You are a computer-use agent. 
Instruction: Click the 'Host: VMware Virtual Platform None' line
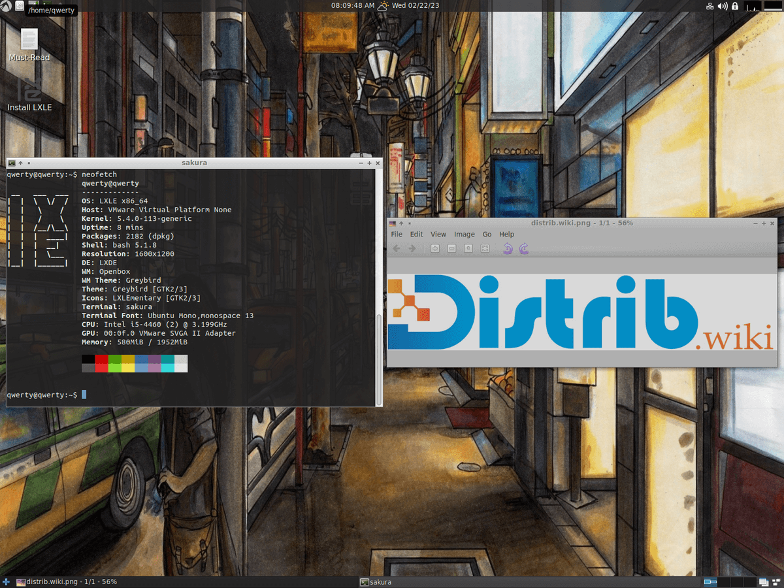point(157,210)
